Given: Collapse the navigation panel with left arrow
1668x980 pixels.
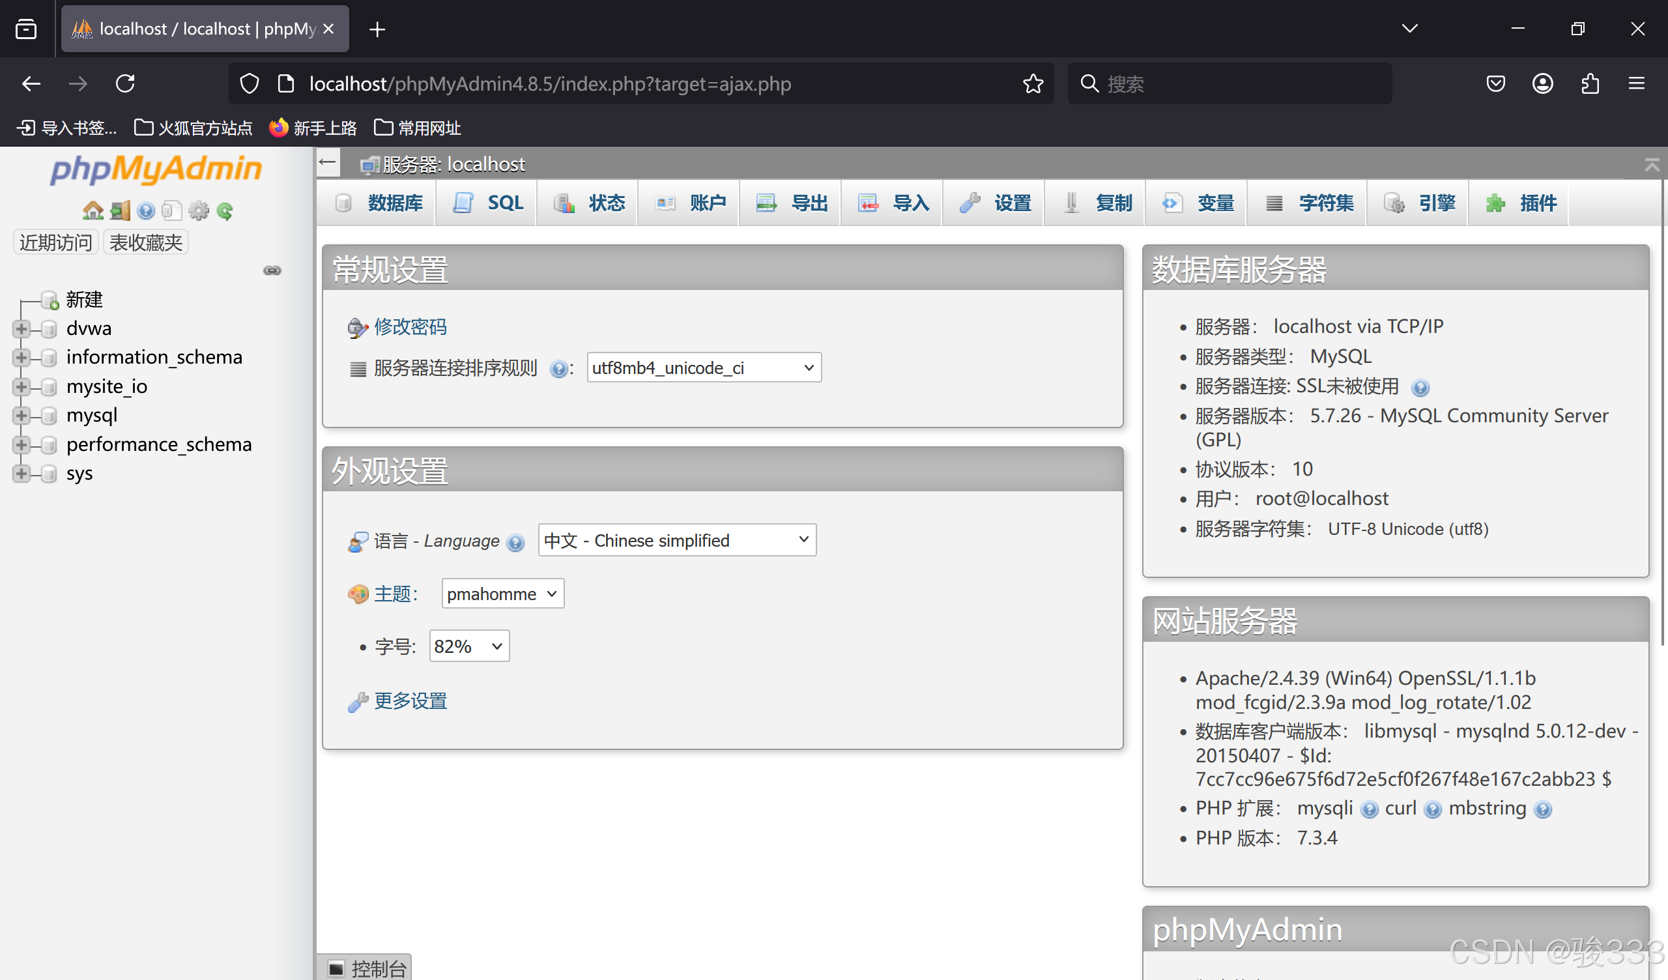Looking at the screenshot, I should [328, 163].
